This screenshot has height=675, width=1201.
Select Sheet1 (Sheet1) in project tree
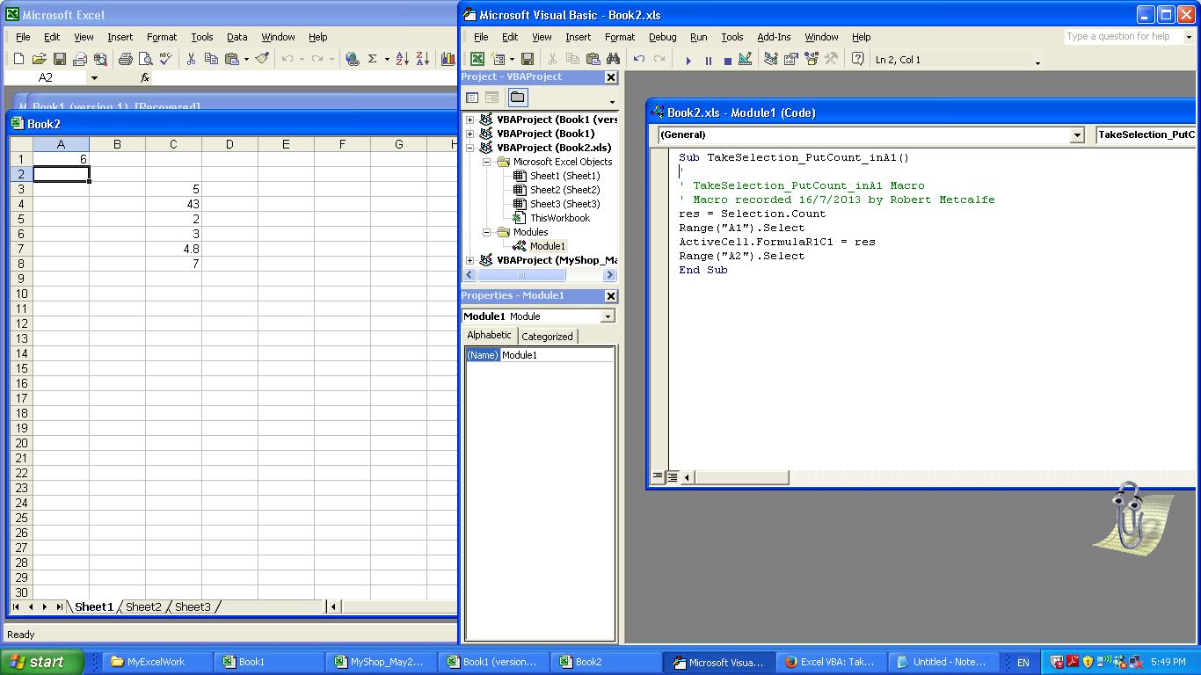(x=564, y=176)
